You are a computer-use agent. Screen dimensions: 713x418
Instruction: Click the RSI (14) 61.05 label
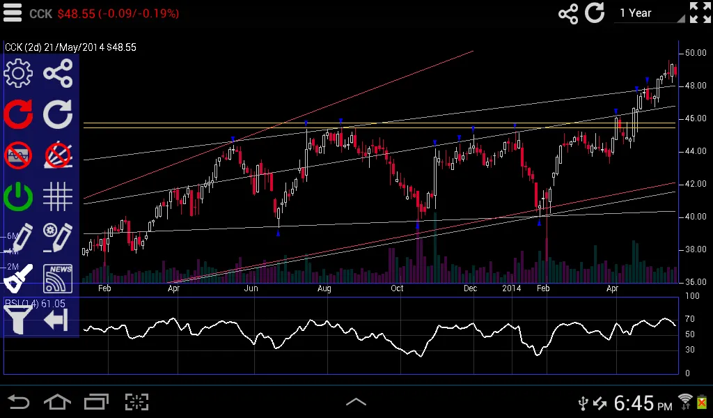click(x=35, y=303)
